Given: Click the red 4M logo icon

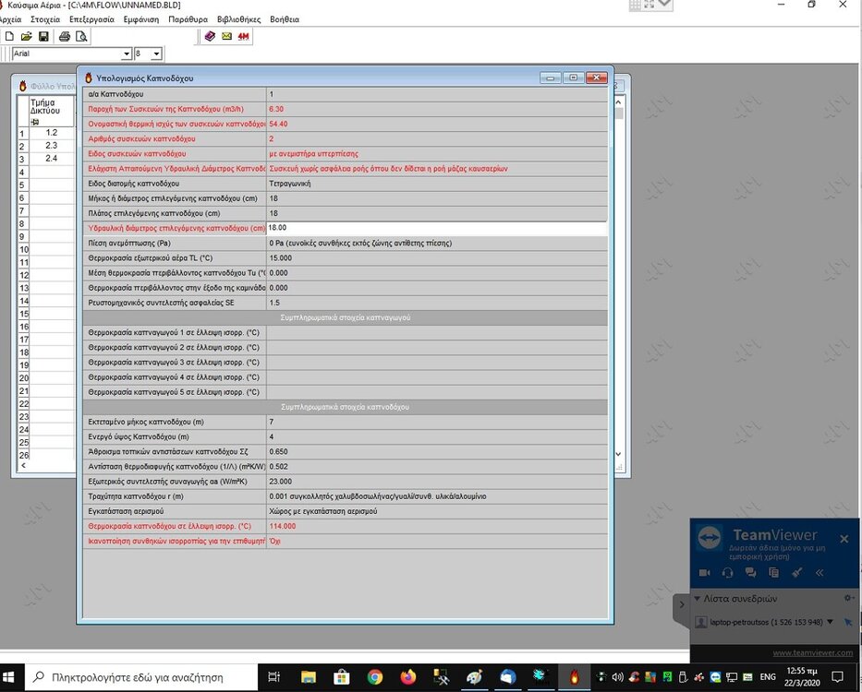Looking at the screenshot, I should [244, 37].
